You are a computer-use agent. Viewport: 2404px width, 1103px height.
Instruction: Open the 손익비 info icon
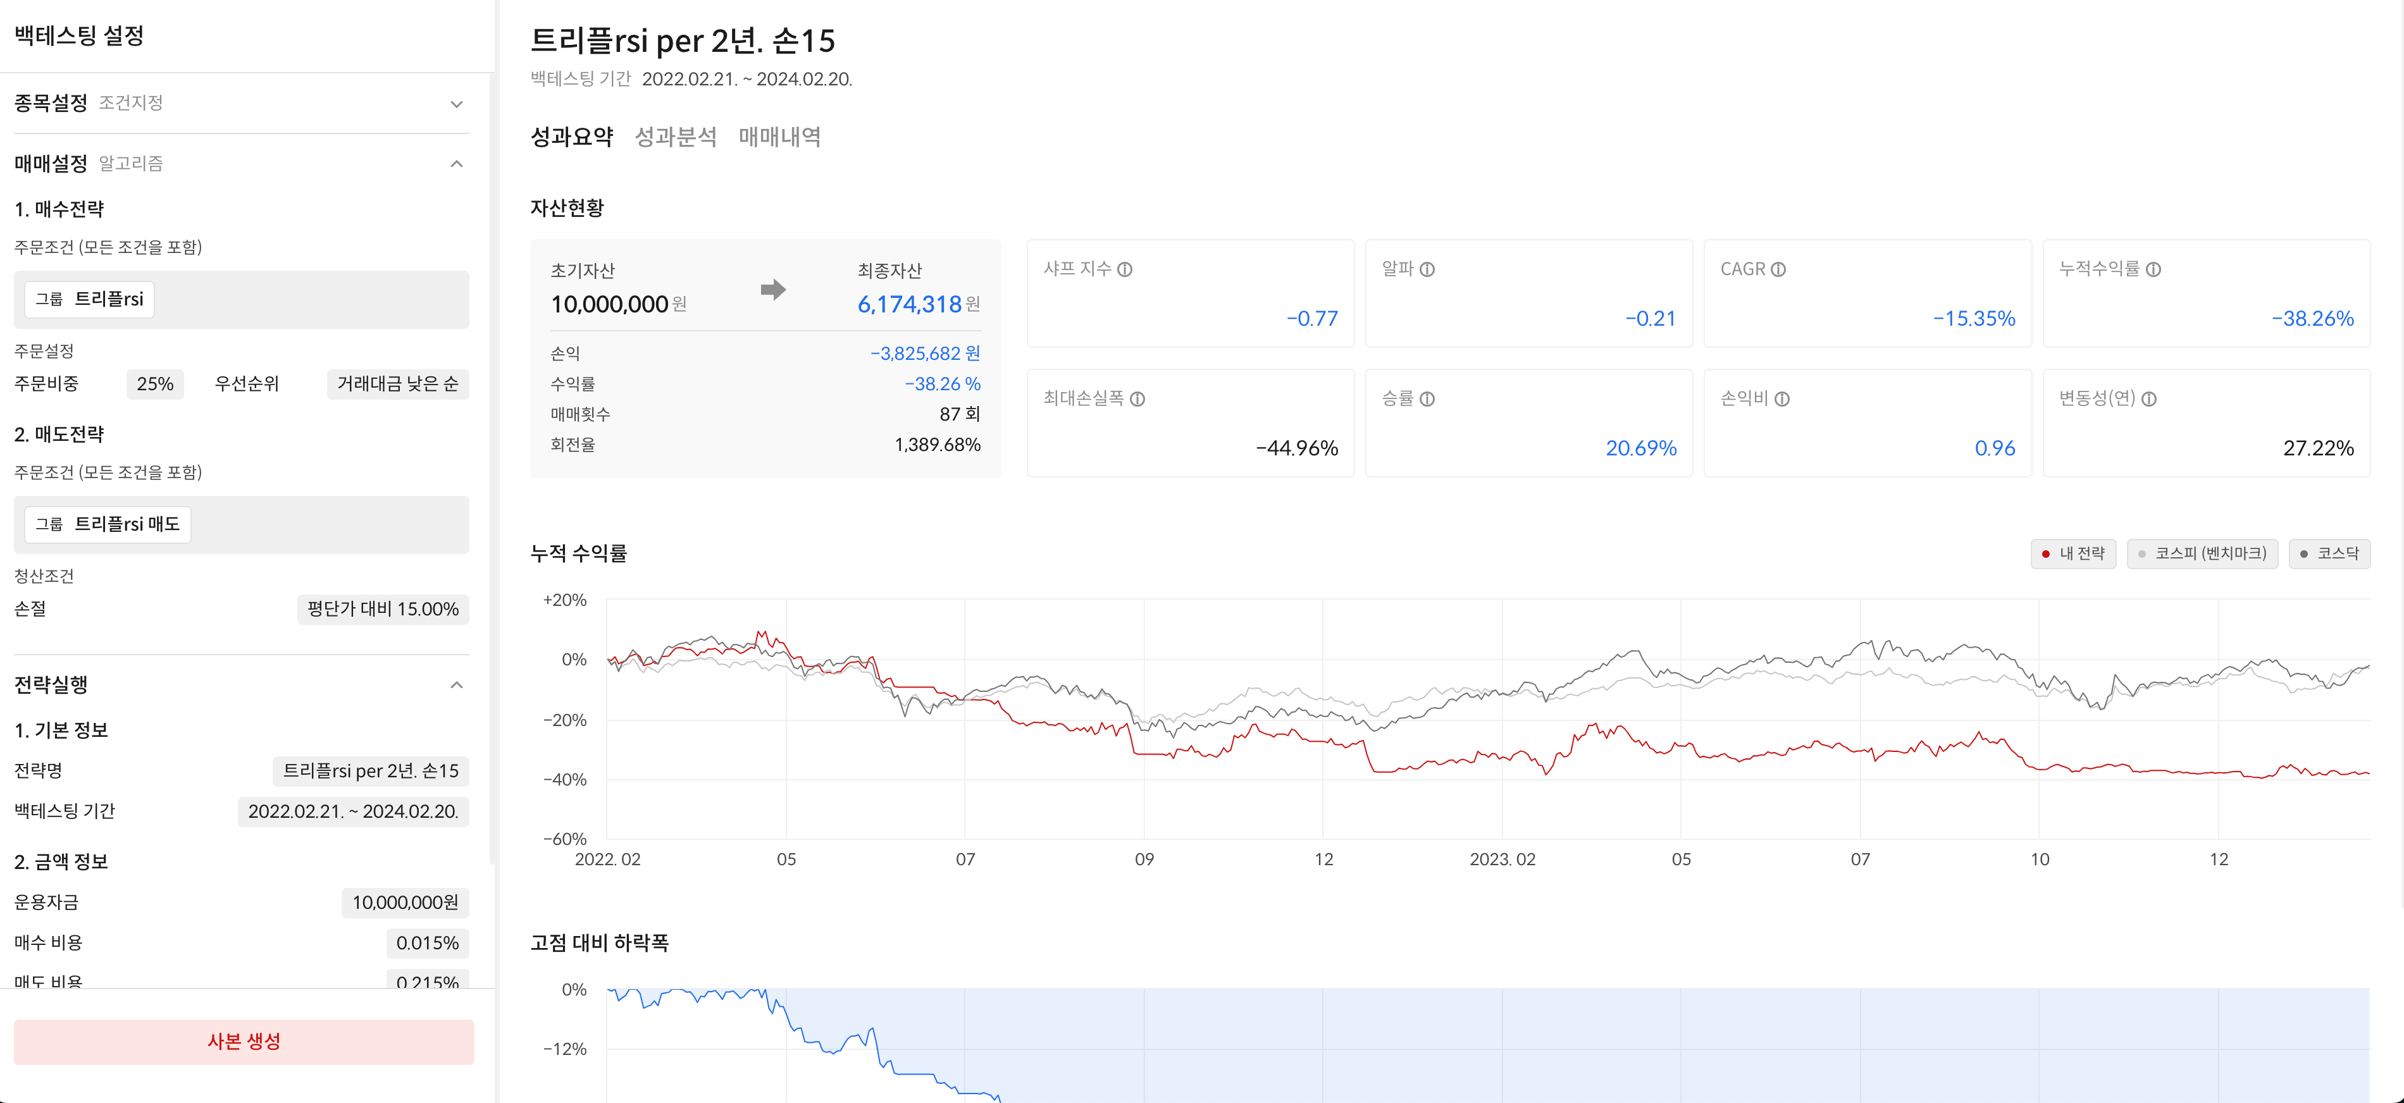click(1781, 399)
